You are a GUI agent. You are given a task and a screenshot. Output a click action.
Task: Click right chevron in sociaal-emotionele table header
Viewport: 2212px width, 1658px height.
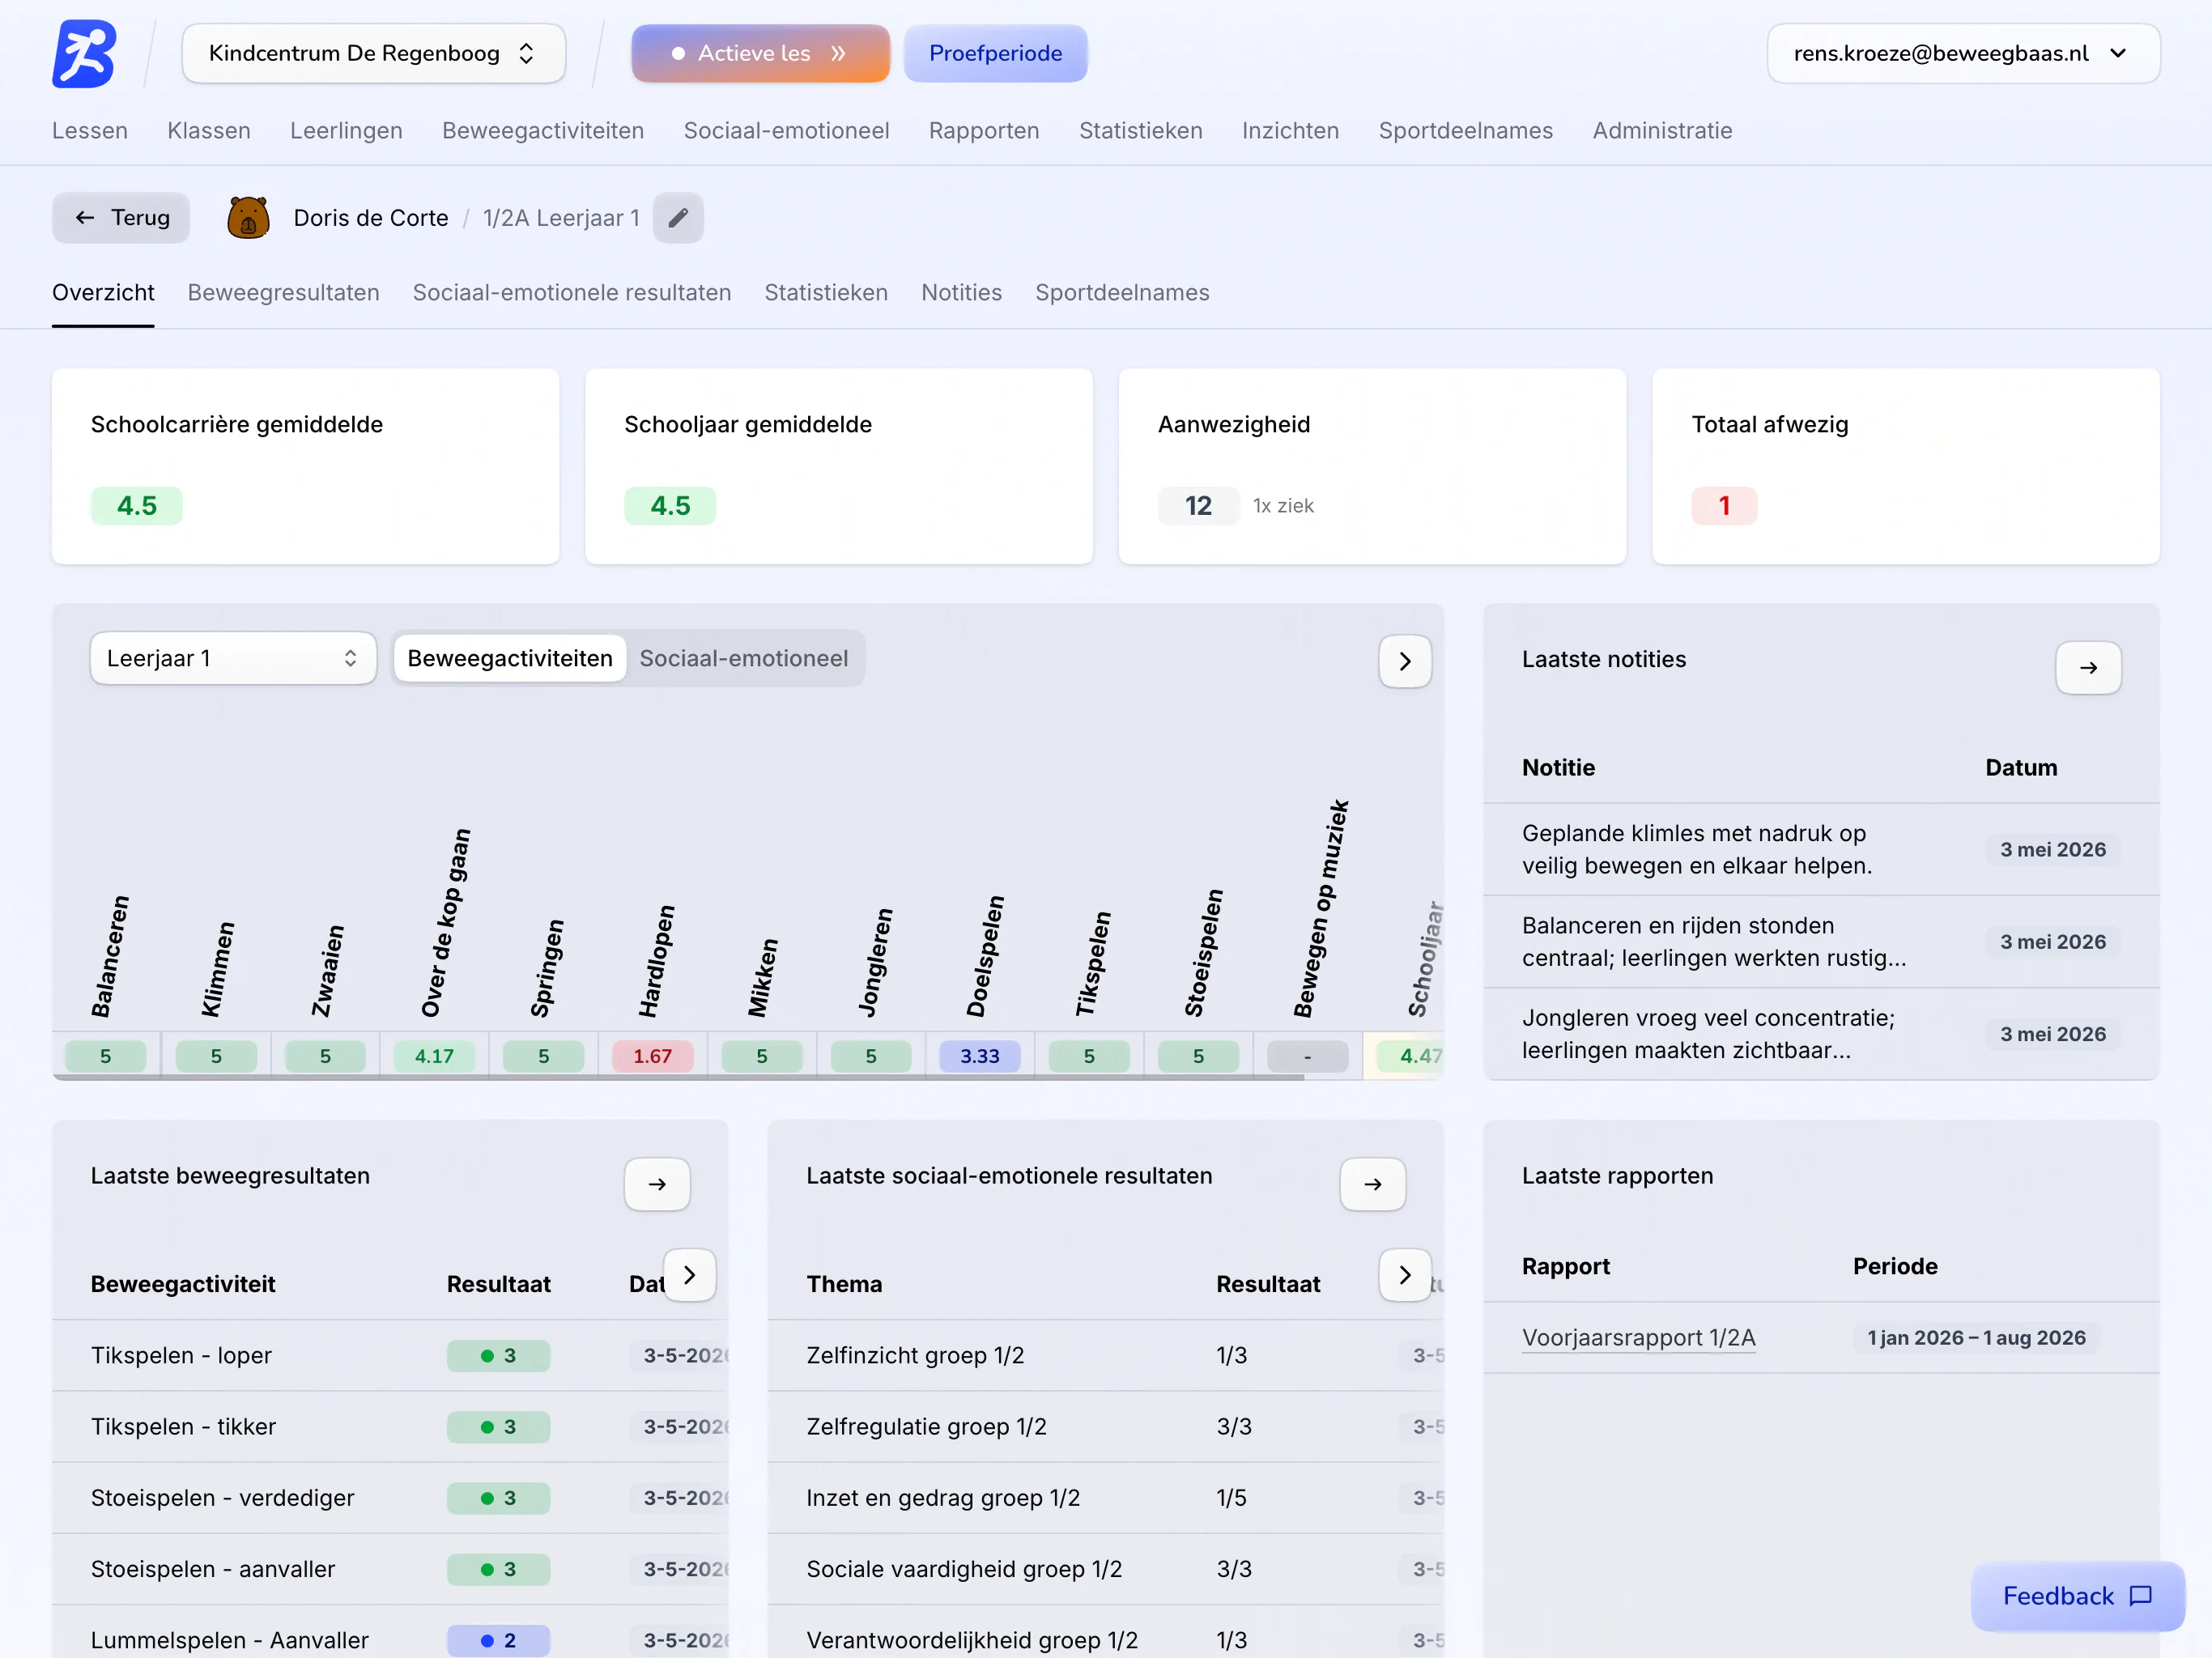[x=1405, y=1275]
